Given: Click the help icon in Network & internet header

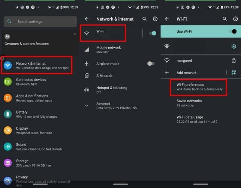Looking at the screenshot, I should click(155, 19).
